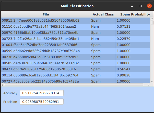Viewport: 154px width, 113px height.
Task: Click the 0.22579 spam probability cell
Action: pyautogui.click(x=133, y=39)
